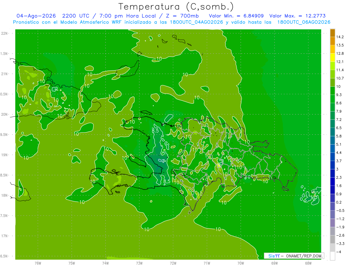This screenshot has width=346, height=267.
Task: Click the 18N latitude axis label
Action: click(x=4, y=196)
